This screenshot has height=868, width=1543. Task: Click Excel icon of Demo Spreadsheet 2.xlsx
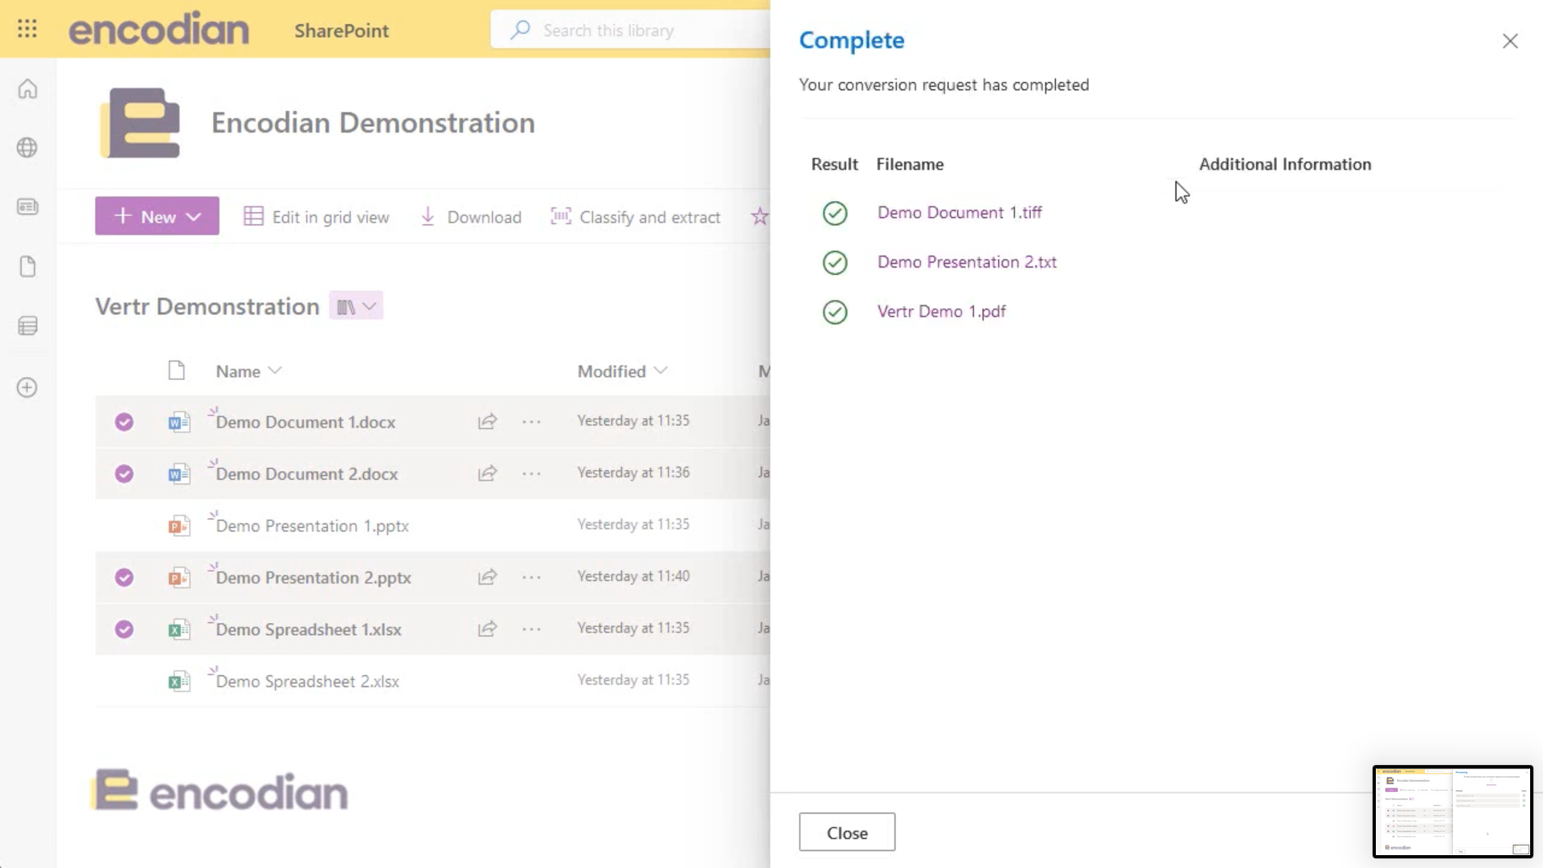178,682
